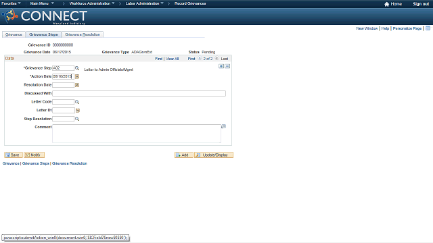The width and height of the screenshot is (433, 243).
Task: Open the Action Date calendar picker
Action: pyautogui.click(x=77, y=76)
